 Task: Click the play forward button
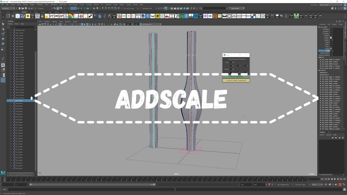pos(335,179)
